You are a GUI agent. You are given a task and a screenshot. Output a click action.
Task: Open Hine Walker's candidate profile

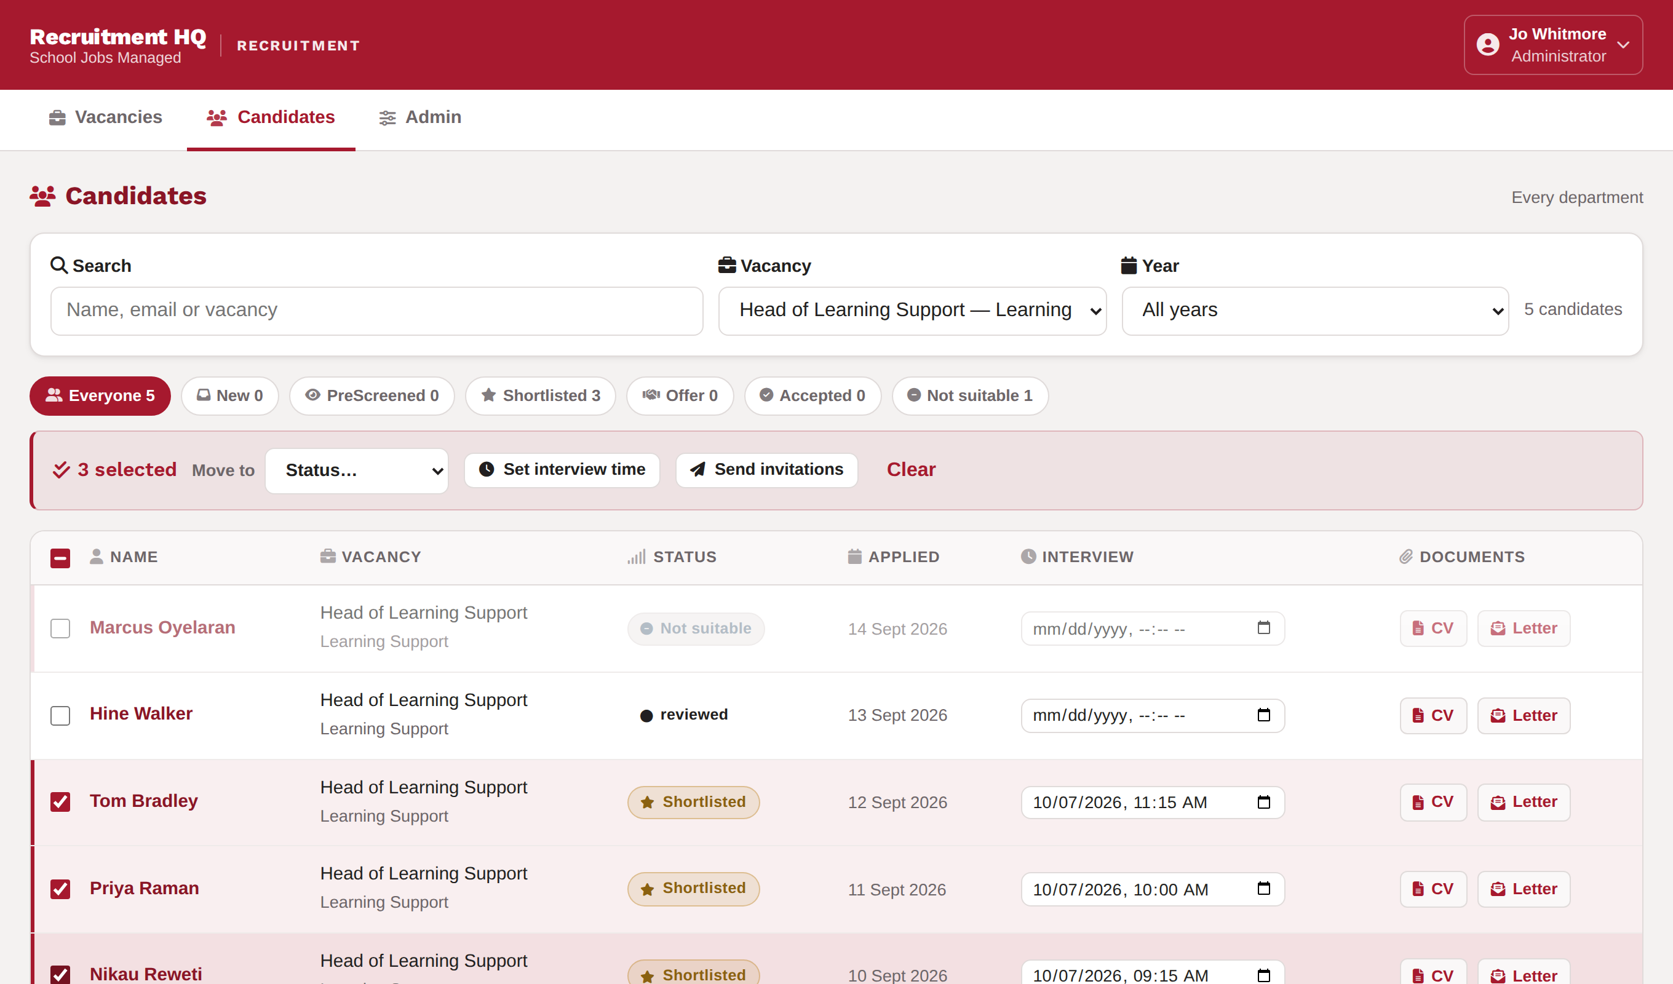coord(141,714)
